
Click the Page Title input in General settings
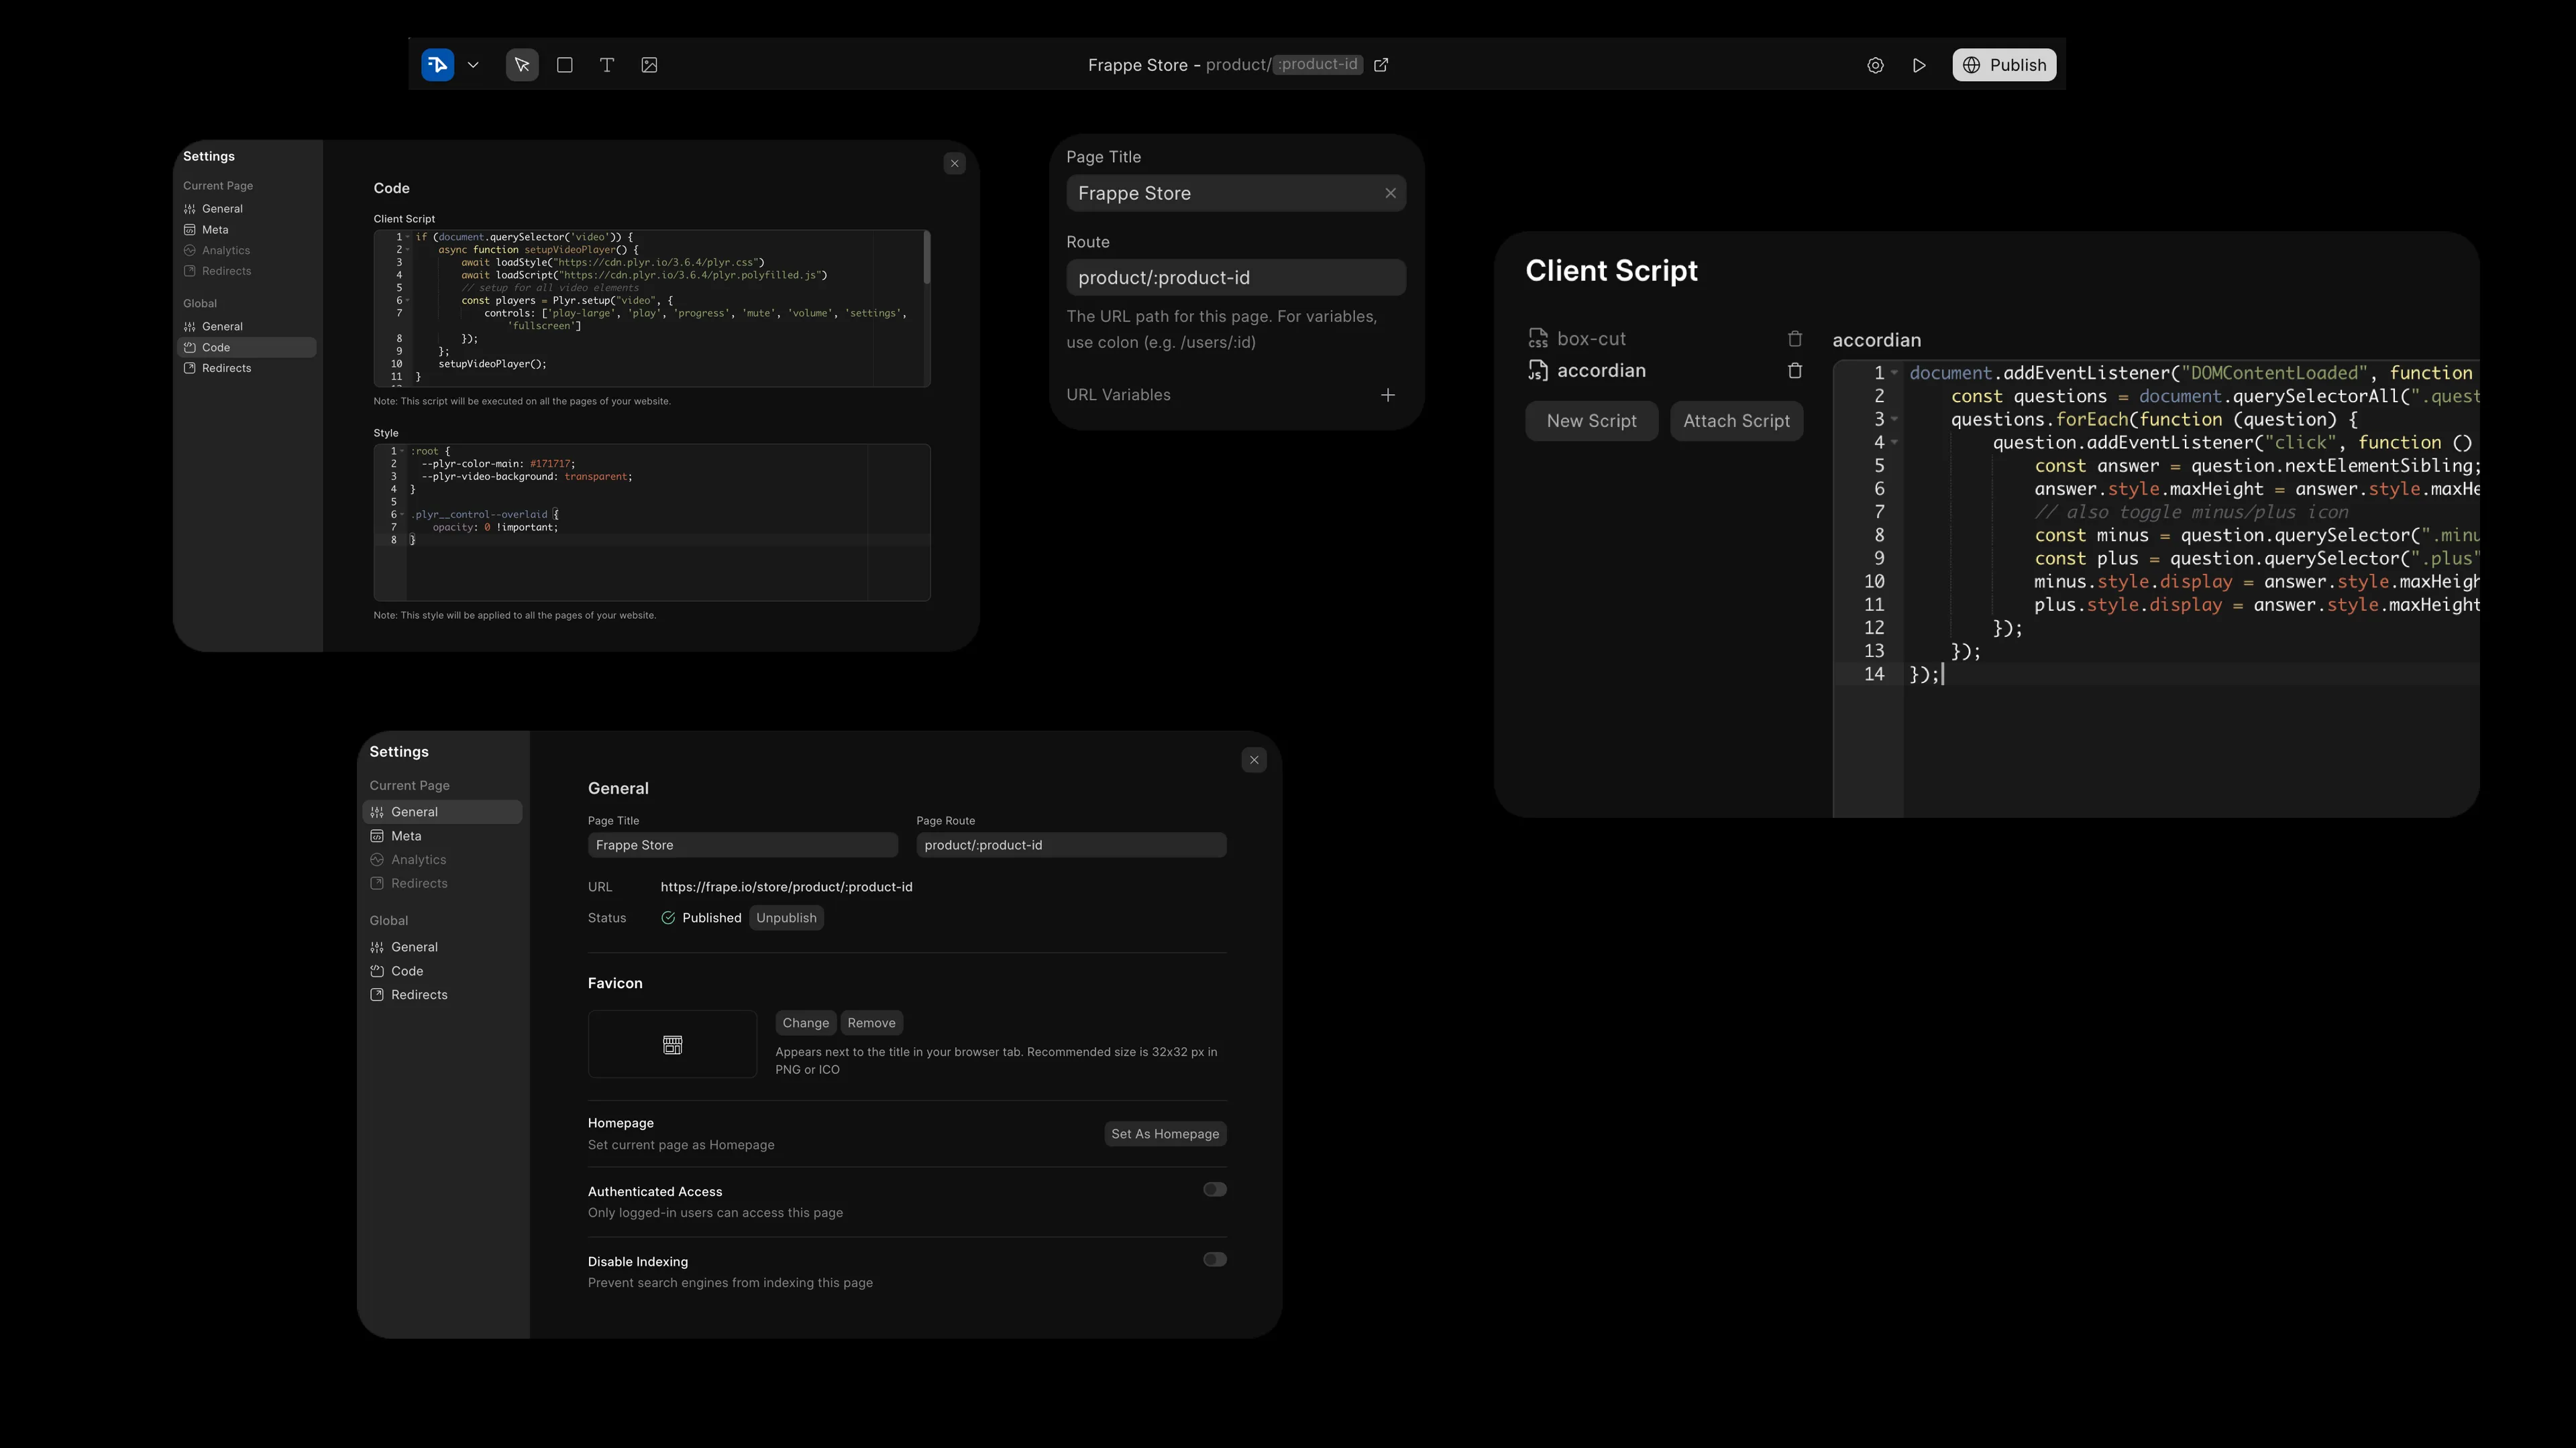pos(742,845)
